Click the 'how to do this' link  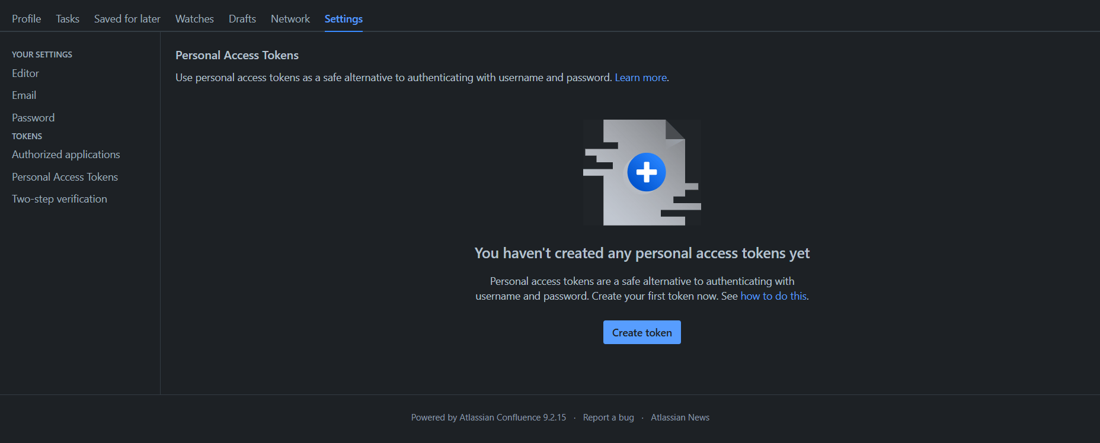pos(773,296)
